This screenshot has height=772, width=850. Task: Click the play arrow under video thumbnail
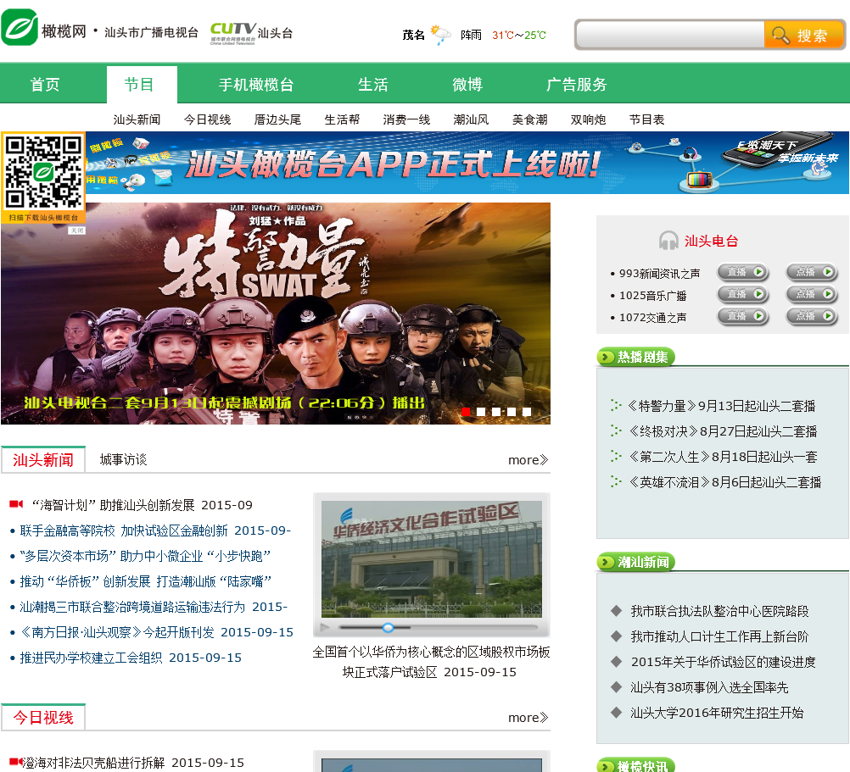click(x=325, y=627)
